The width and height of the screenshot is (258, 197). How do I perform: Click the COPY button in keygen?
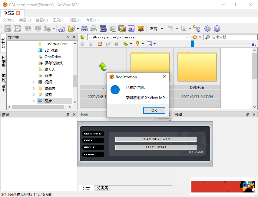(93, 140)
